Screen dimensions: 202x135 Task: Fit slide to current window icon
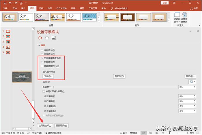click(x=198, y=133)
